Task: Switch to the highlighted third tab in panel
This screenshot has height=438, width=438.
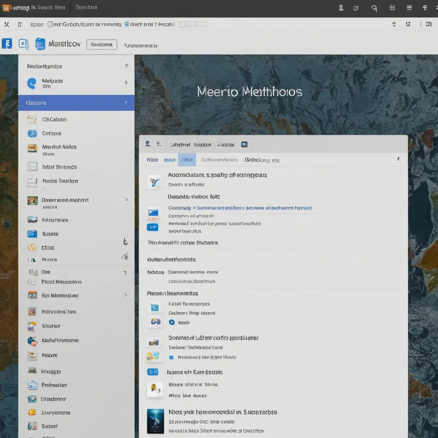Action: pyautogui.click(x=187, y=160)
